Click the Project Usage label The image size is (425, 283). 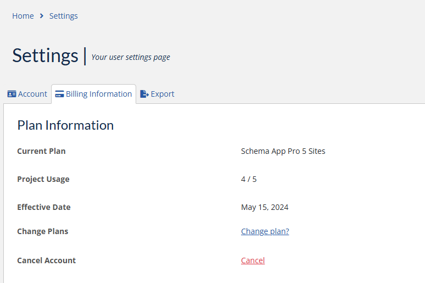coord(43,179)
